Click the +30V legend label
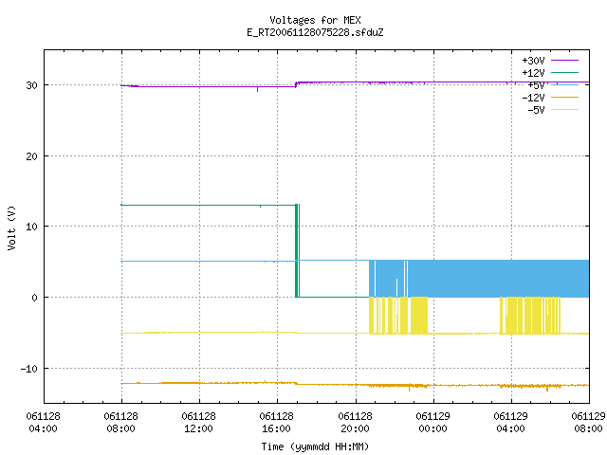 pyautogui.click(x=533, y=61)
